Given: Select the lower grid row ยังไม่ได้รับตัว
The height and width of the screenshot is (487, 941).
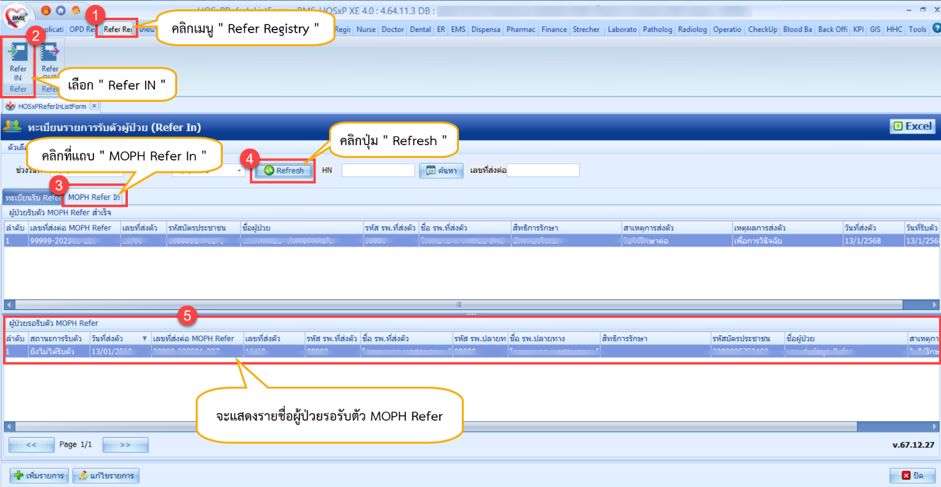Looking at the screenshot, I should tap(471, 351).
